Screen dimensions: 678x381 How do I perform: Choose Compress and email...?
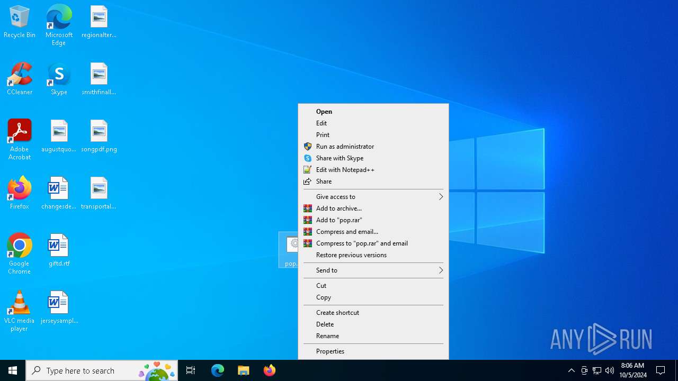[x=373, y=232]
